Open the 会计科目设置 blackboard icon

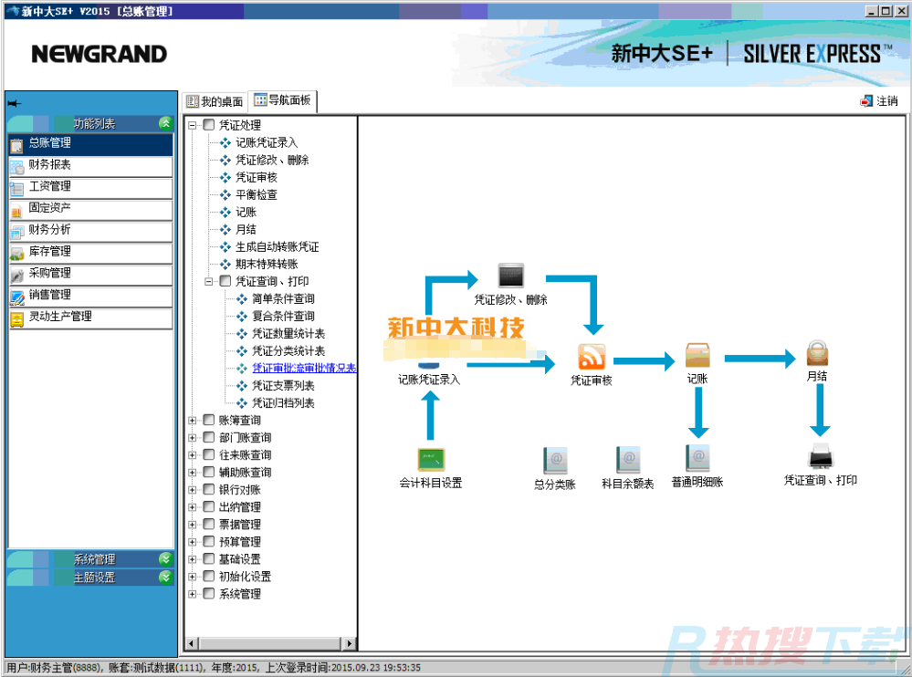pos(431,460)
